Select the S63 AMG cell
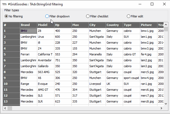Screen dimensions: 170x114 tap(46, 72)
